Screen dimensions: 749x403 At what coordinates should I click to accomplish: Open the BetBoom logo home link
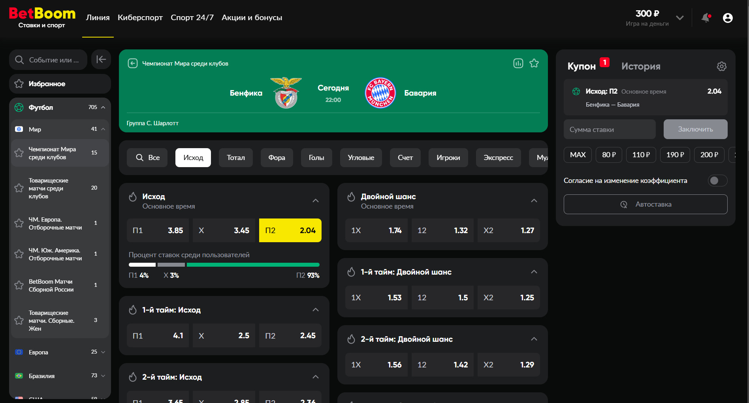pos(42,18)
